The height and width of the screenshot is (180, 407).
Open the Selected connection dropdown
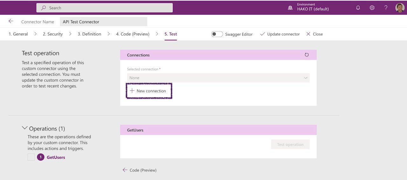click(x=218, y=78)
